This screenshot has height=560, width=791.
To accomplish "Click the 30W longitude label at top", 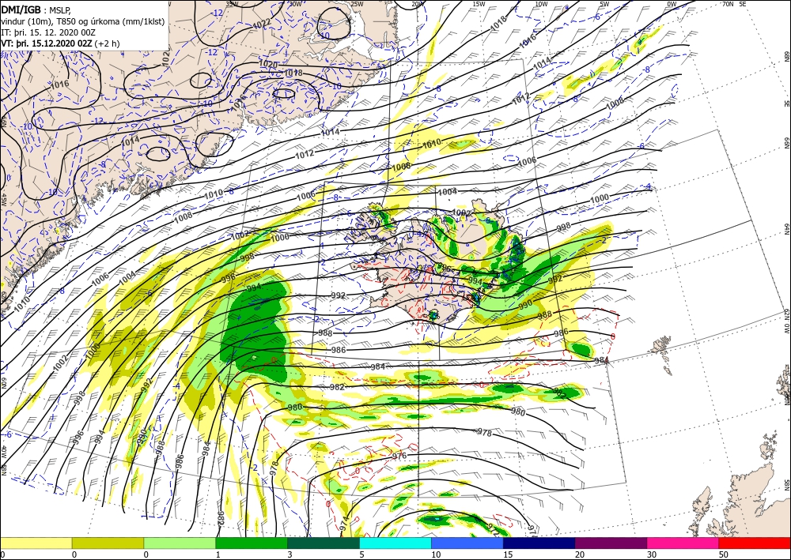I will pos(295,4).
